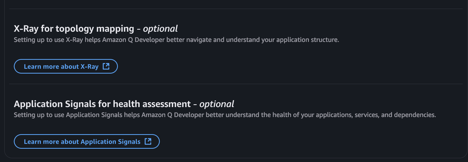Image resolution: width=468 pixels, height=162 pixels.
Task: Click the words "topology mapping" in the heading
Action: (x=95, y=29)
